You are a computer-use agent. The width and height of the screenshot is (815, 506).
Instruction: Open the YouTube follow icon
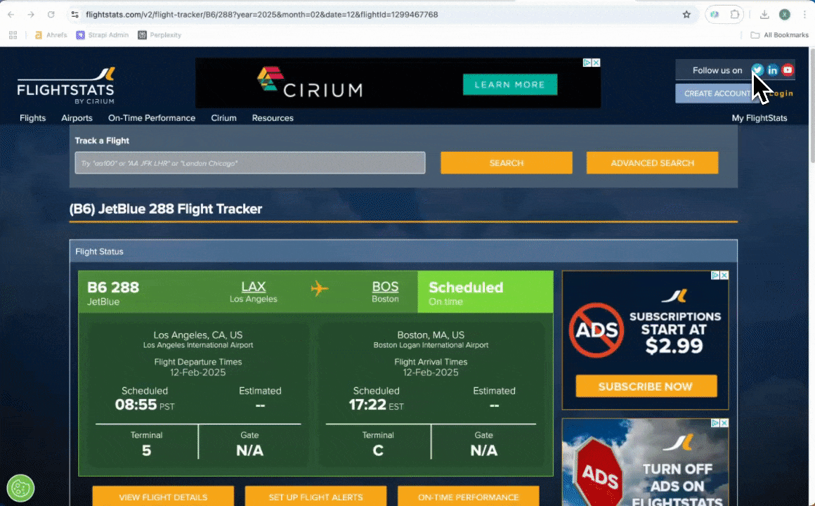point(788,70)
